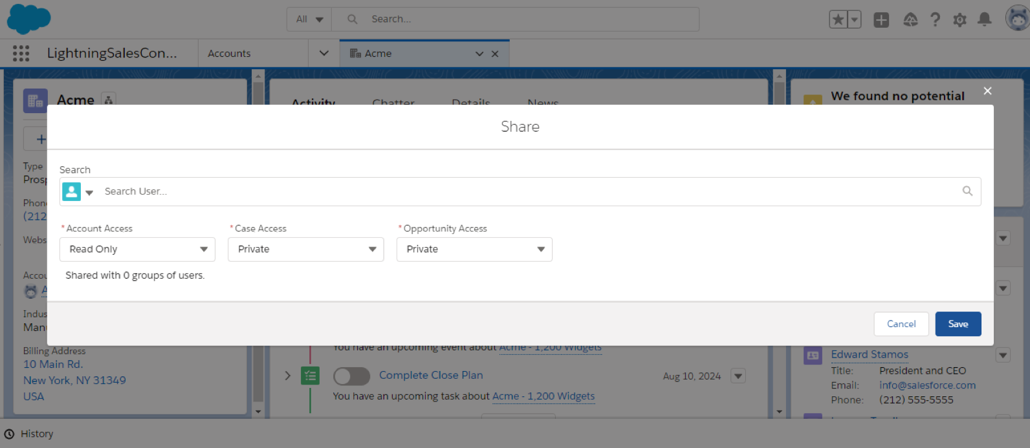1030x448 pixels.
Task: Open the Case Access dropdown
Action: pyautogui.click(x=305, y=250)
